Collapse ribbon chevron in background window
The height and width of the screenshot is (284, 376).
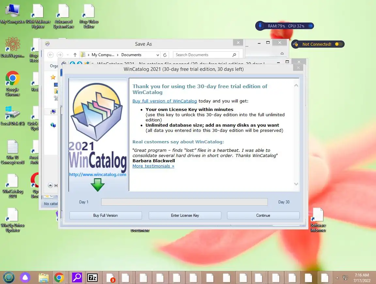[x=282, y=54]
